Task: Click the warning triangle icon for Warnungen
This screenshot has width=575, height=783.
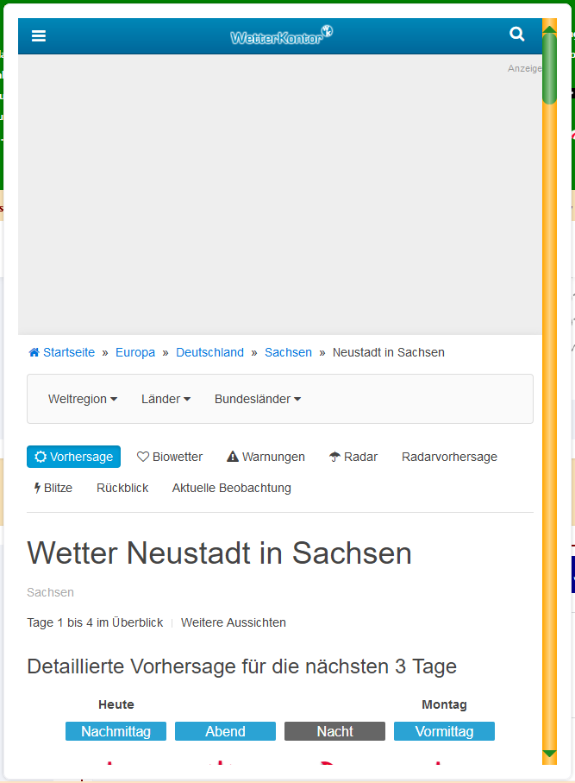Action: [233, 457]
